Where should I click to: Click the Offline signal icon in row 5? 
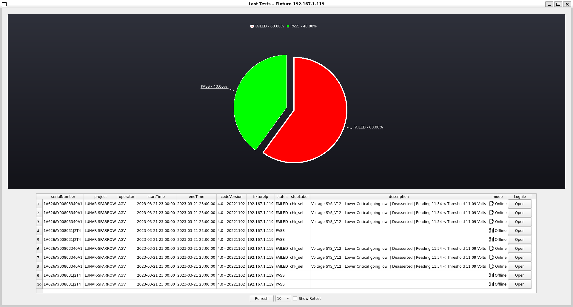pos(491,240)
